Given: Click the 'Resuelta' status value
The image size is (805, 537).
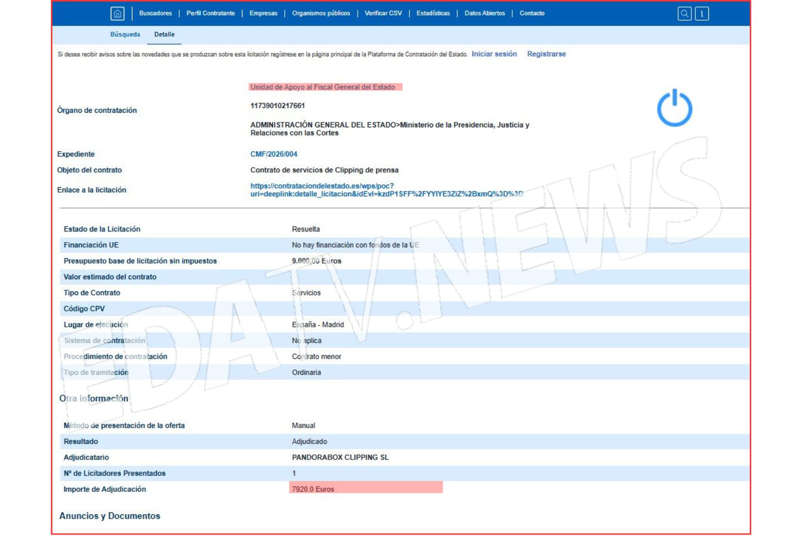Looking at the screenshot, I should point(306,229).
